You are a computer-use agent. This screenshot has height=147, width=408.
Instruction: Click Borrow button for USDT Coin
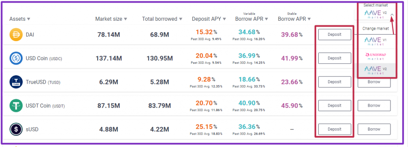[374, 106]
